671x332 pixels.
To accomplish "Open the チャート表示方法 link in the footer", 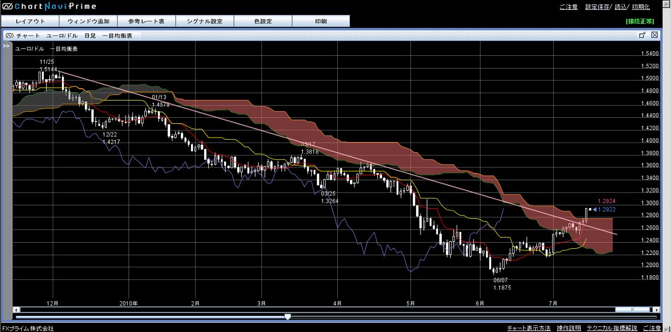I will click(x=529, y=328).
